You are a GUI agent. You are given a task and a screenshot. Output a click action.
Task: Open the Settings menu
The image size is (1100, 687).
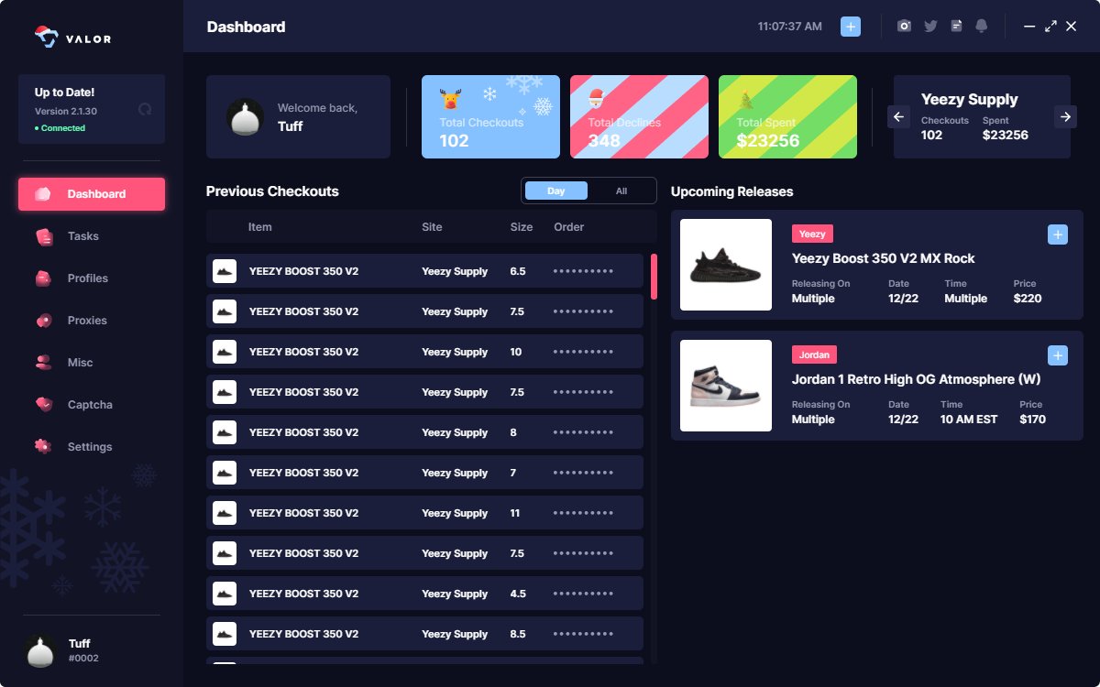92,447
